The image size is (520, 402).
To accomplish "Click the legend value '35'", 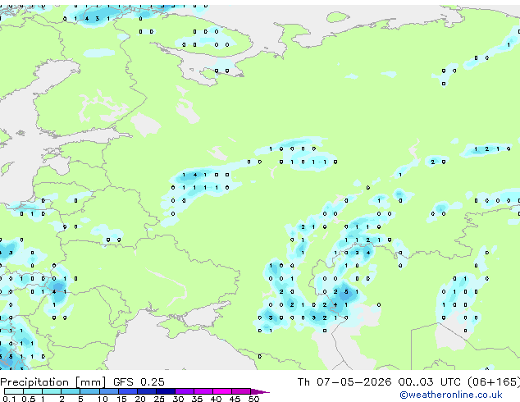I will (197, 399).
